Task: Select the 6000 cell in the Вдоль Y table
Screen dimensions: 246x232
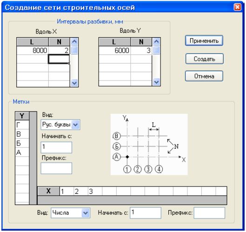Action: click(x=115, y=51)
